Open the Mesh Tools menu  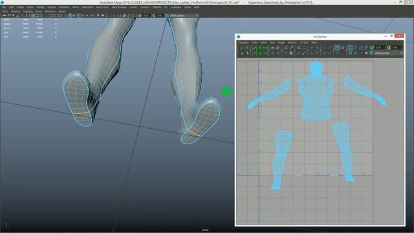click(x=102, y=7)
